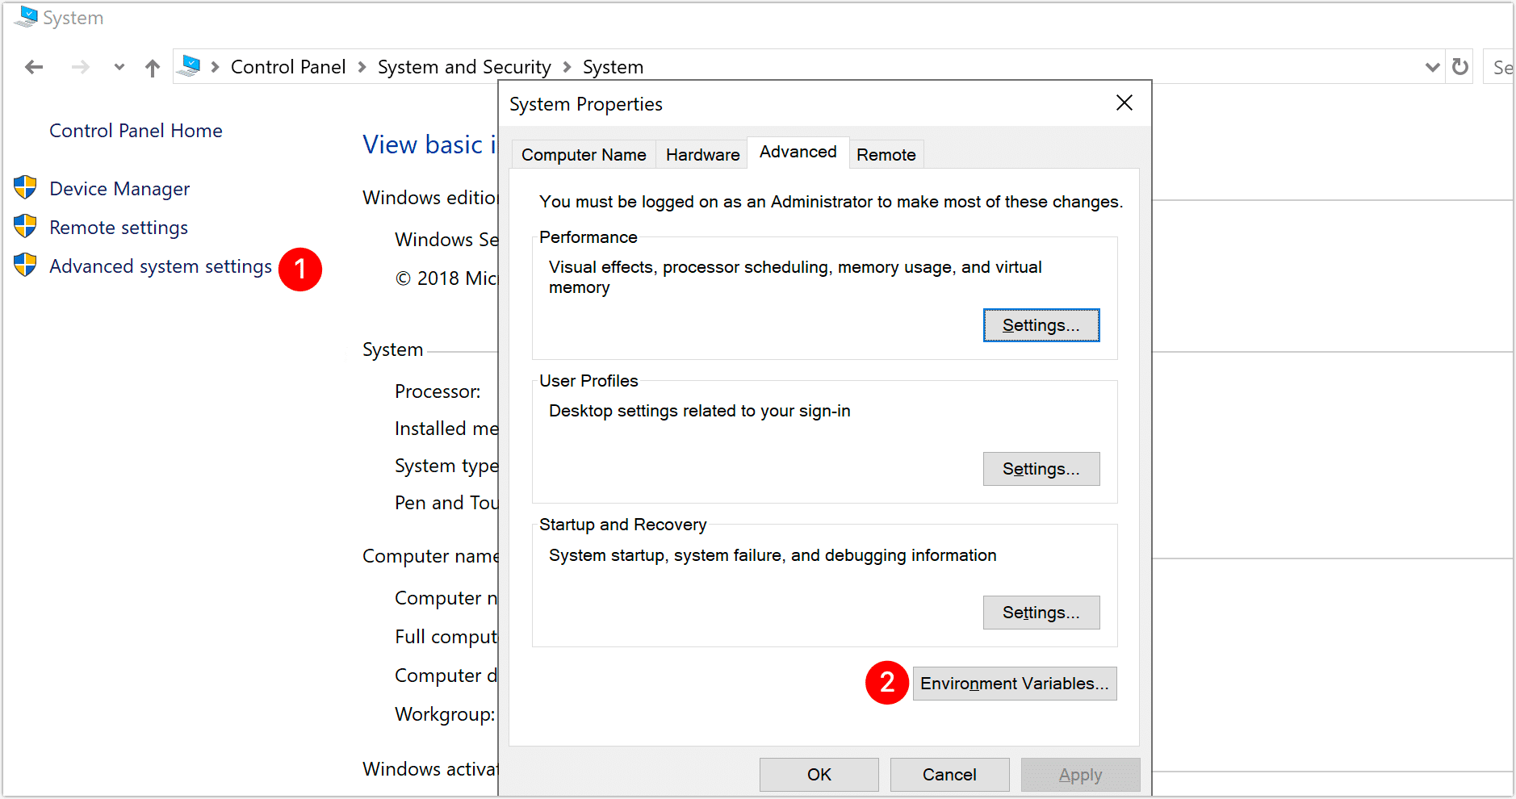Switch to the Computer Name tab
This screenshot has height=799, width=1516.
pos(584,154)
